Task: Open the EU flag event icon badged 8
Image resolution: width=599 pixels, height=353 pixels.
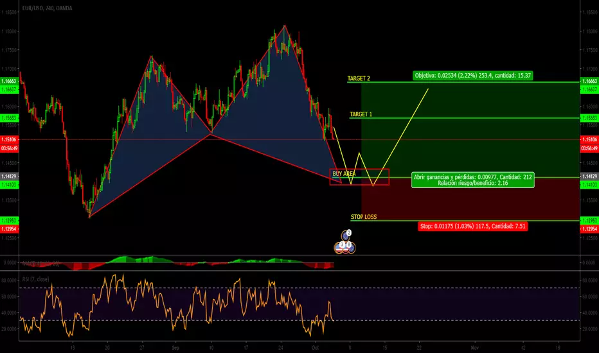Action: (351, 247)
